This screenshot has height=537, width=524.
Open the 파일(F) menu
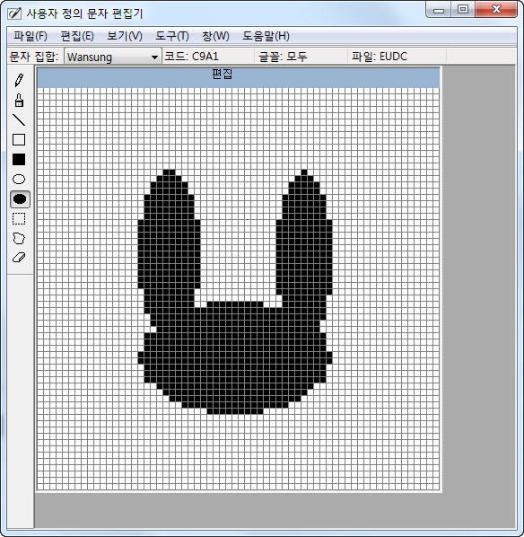tap(31, 36)
